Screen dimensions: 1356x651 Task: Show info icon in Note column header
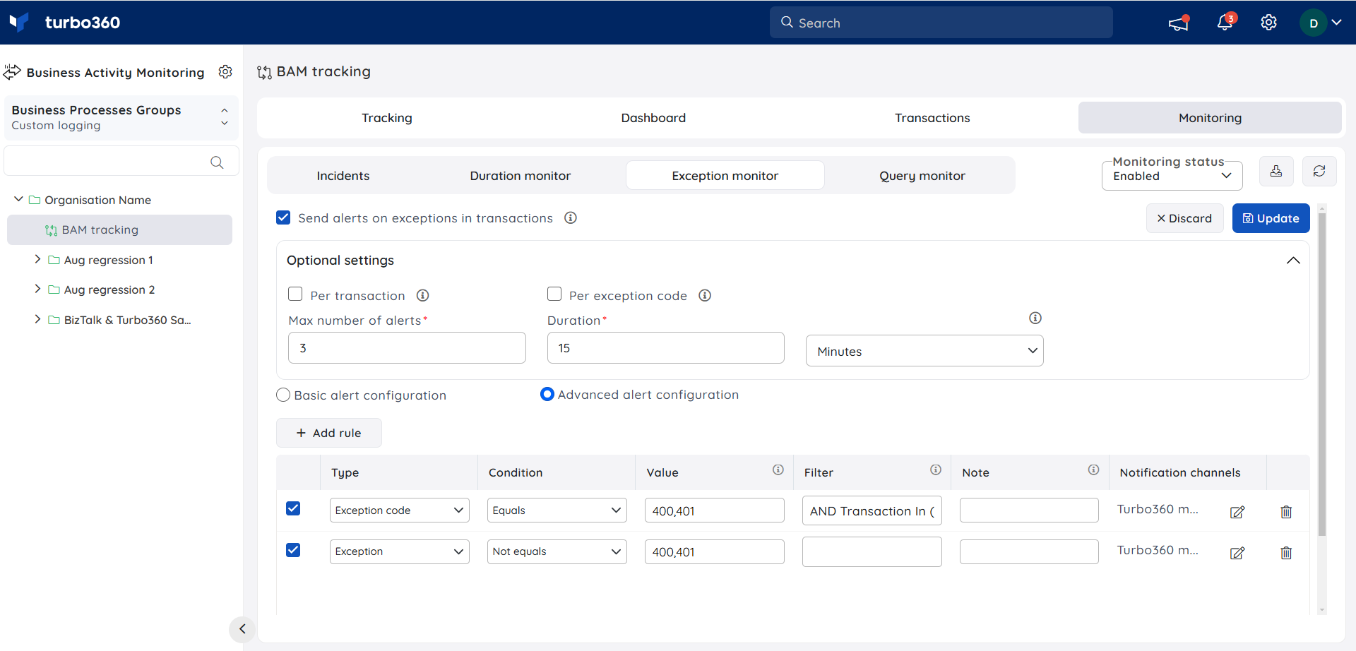(1094, 470)
